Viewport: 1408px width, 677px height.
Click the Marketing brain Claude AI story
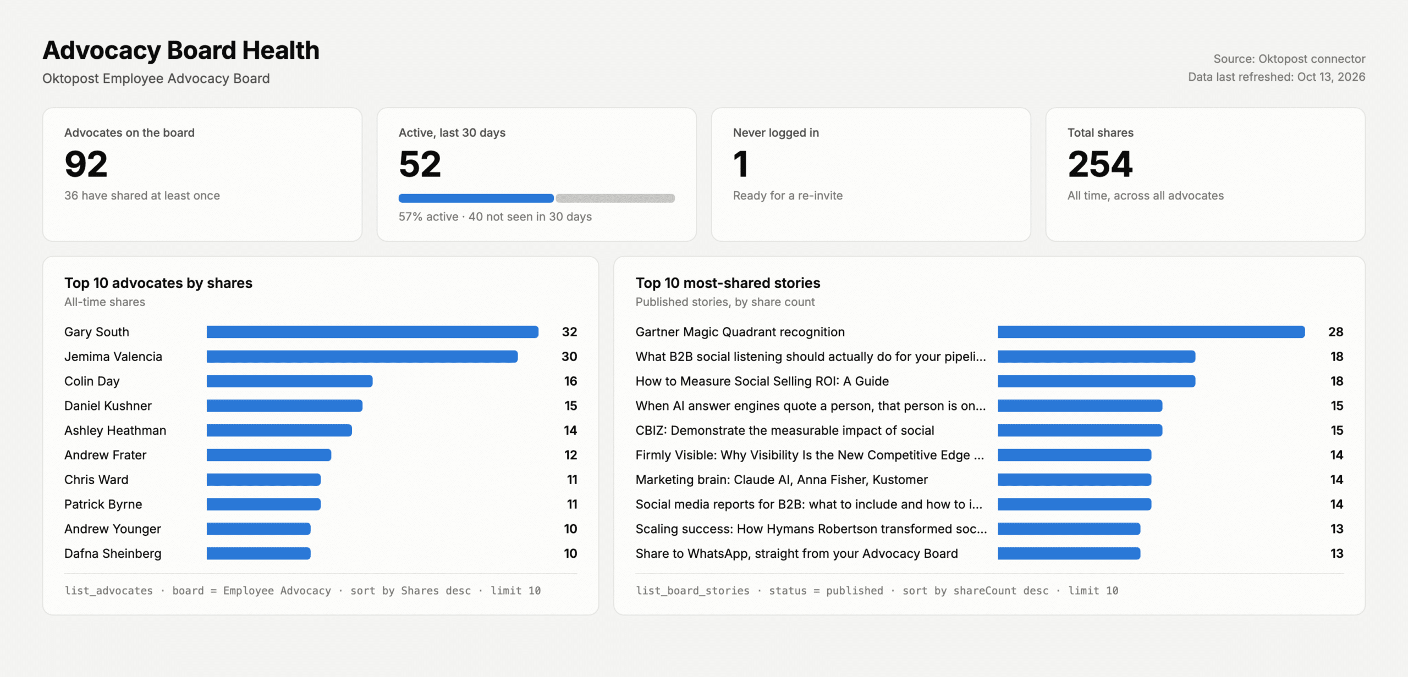click(x=782, y=480)
